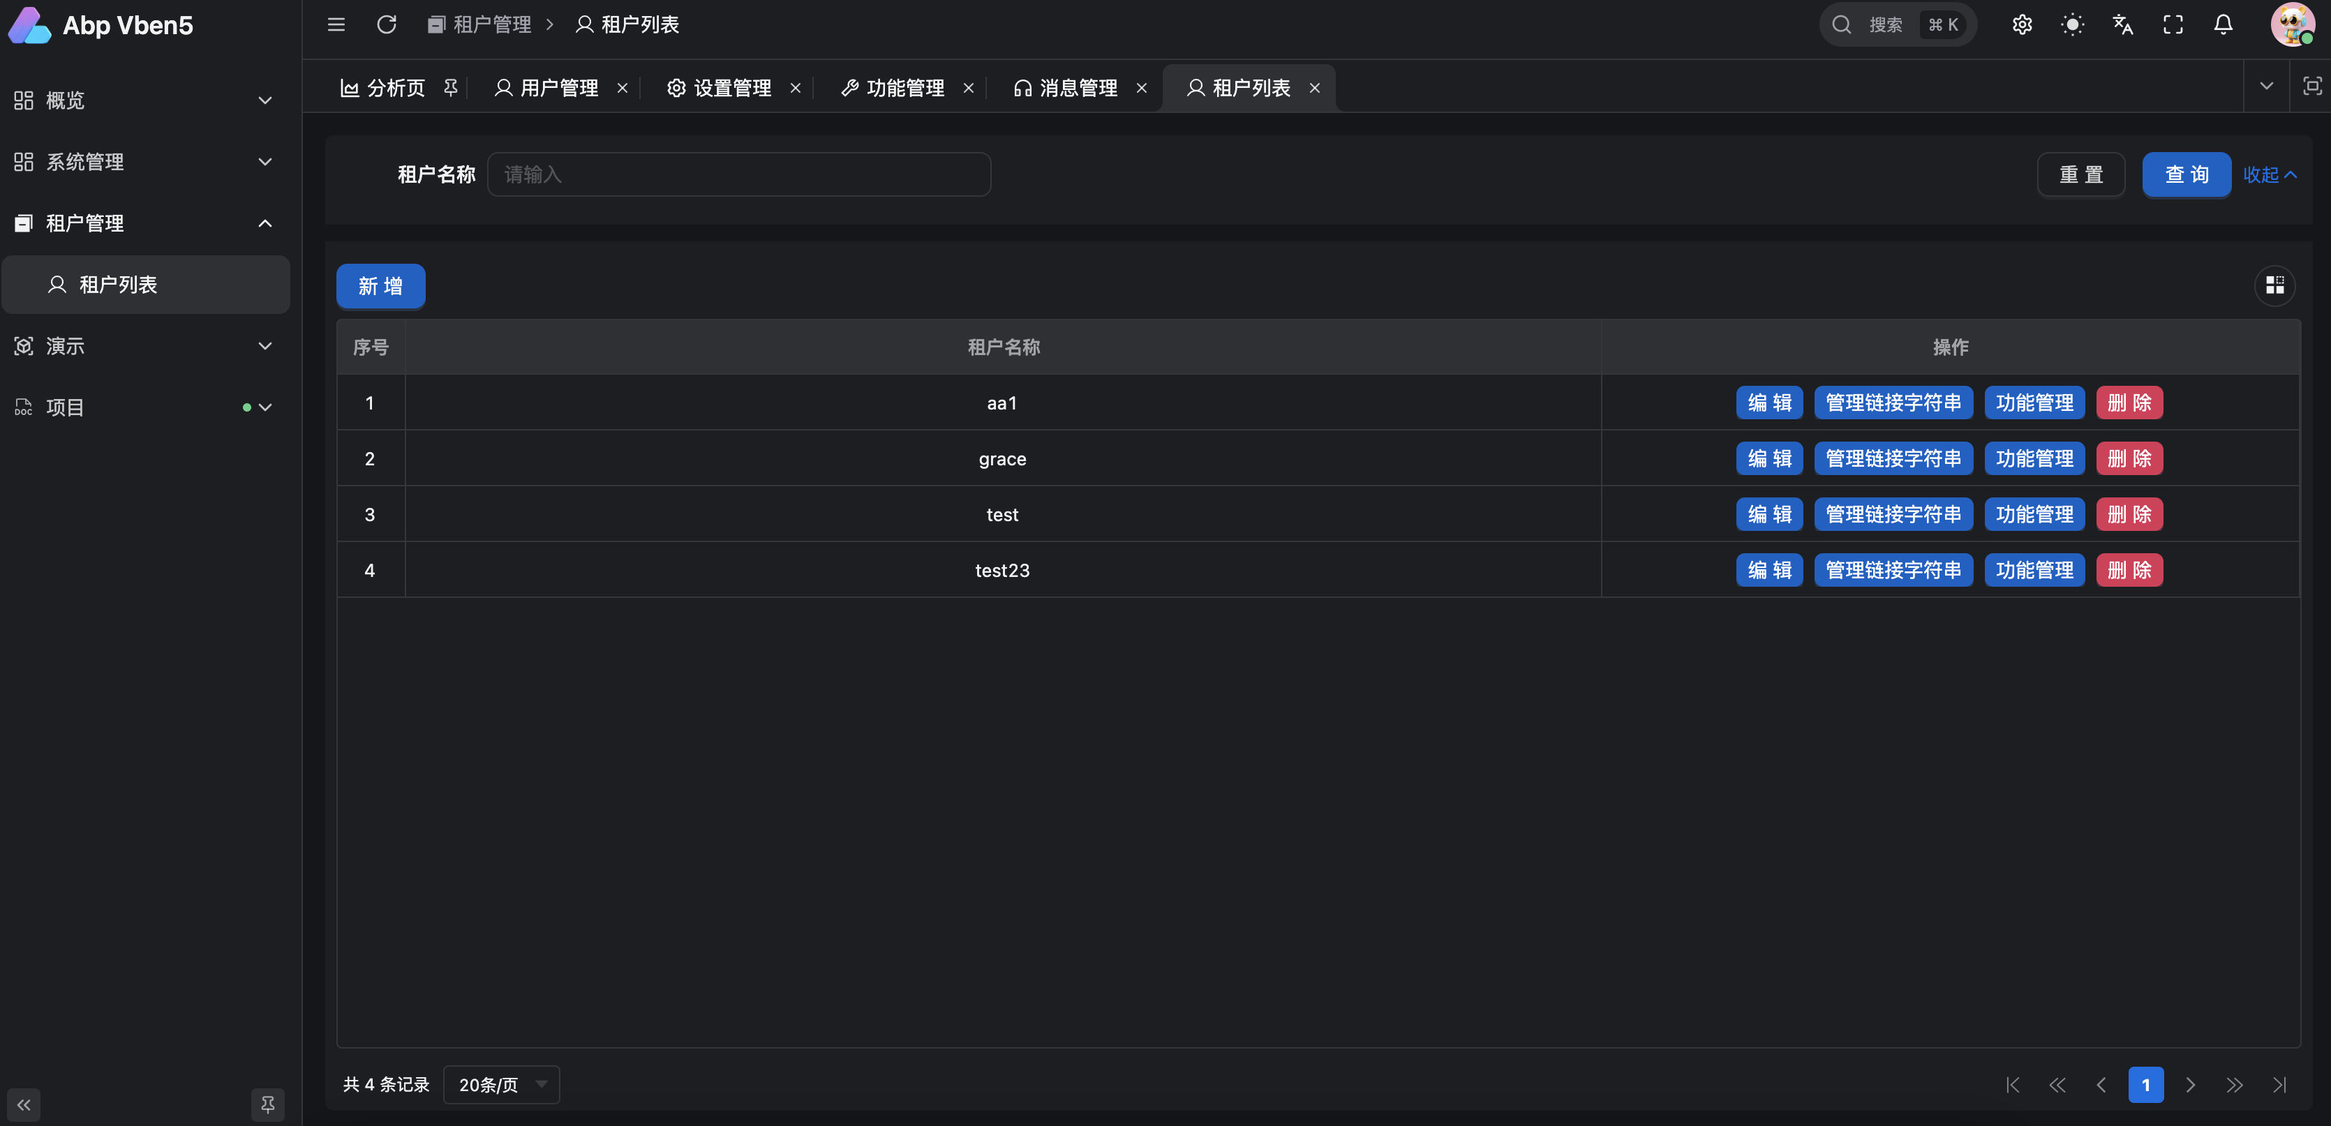Viewport: 2331px width, 1126px height.
Task: Click the grid layout icon top right
Action: [x=2274, y=285]
